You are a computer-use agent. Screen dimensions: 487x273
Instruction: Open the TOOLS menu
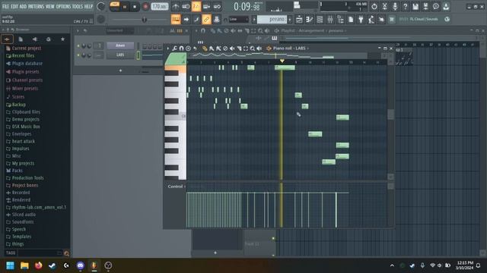[x=78, y=6]
